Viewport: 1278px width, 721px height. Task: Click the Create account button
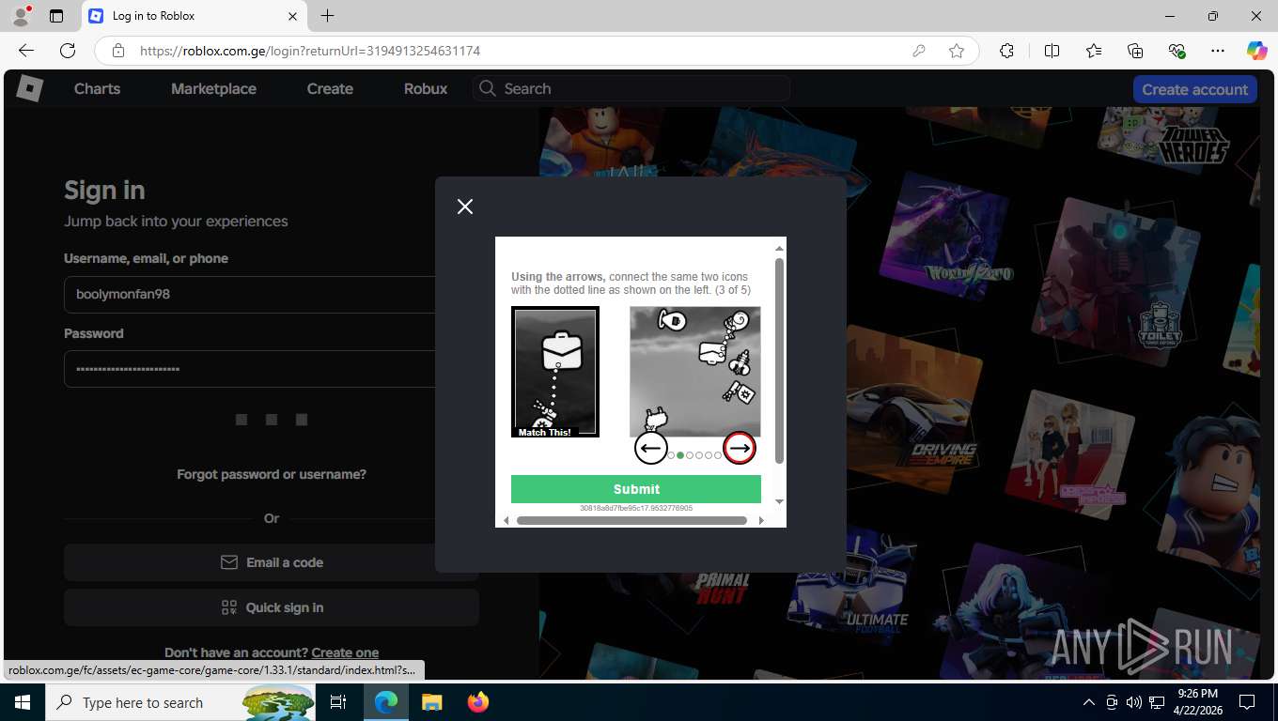click(1195, 89)
